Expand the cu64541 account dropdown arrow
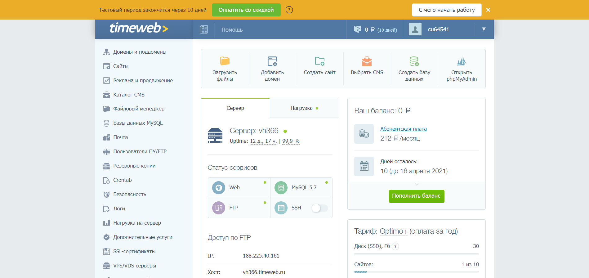Image resolution: width=589 pixels, height=278 pixels. [484, 29]
